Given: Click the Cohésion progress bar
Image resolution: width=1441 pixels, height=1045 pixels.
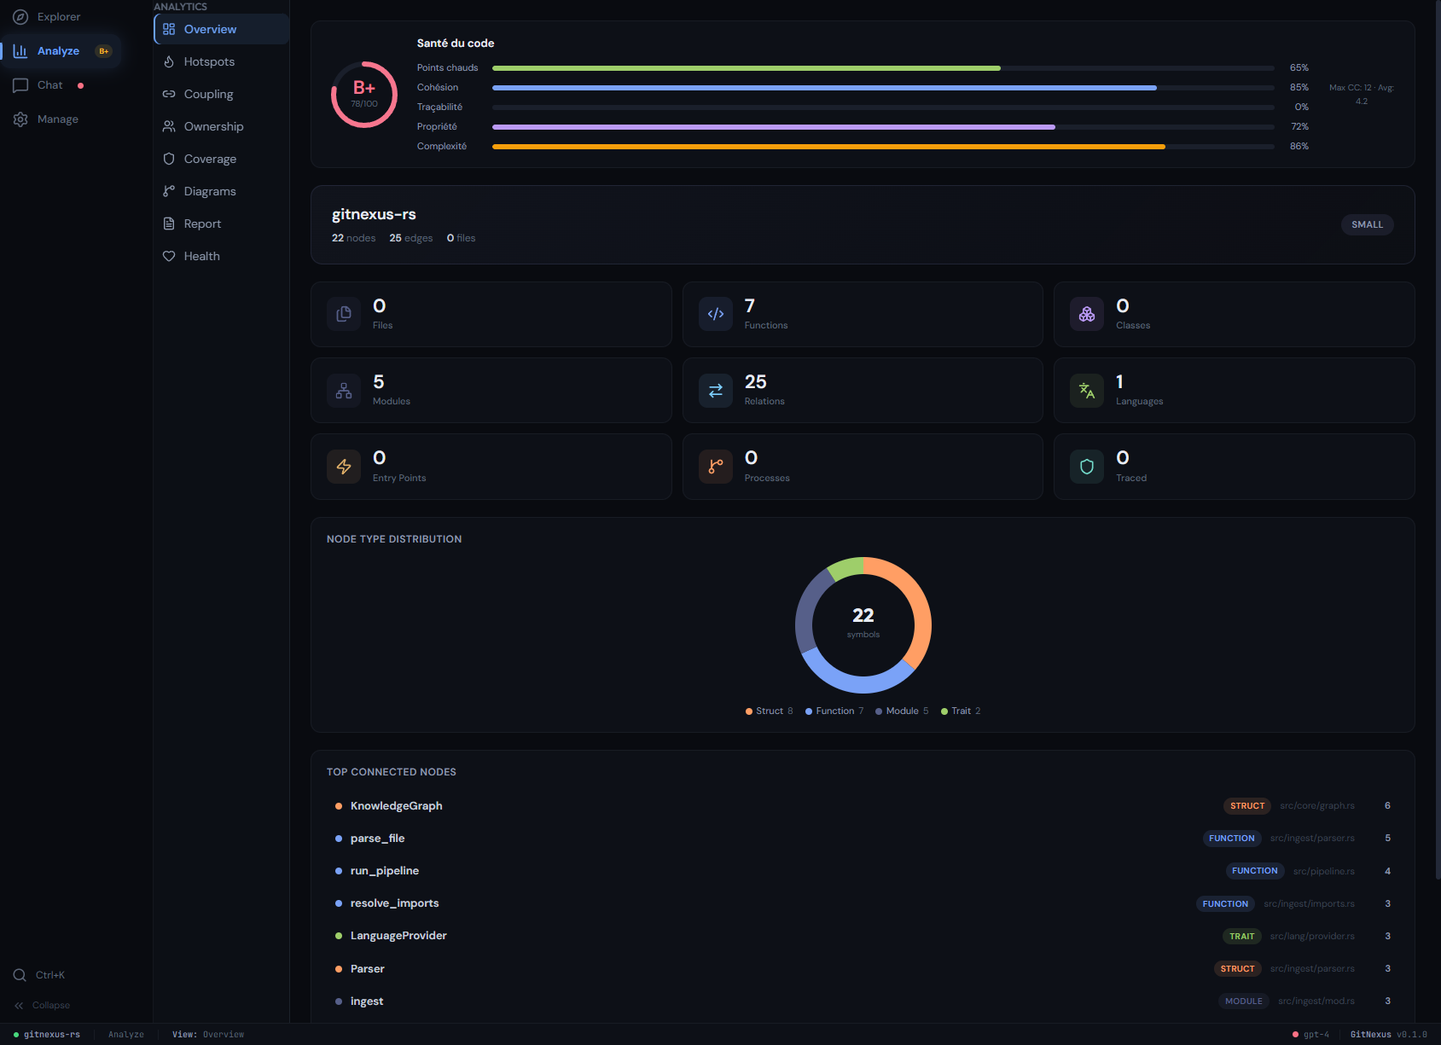Looking at the screenshot, I should (x=883, y=88).
